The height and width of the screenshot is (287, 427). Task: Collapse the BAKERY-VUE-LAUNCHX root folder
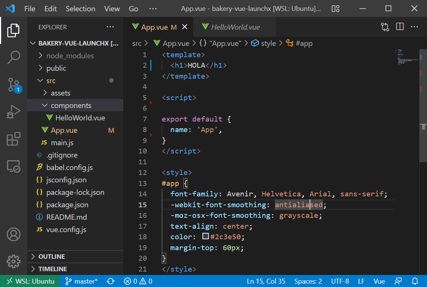pos(75,43)
